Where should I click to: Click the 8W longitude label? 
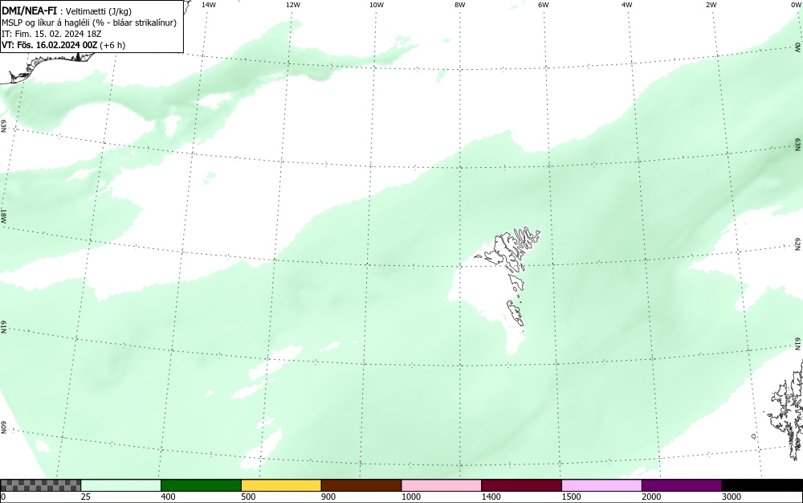(x=460, y=5)
